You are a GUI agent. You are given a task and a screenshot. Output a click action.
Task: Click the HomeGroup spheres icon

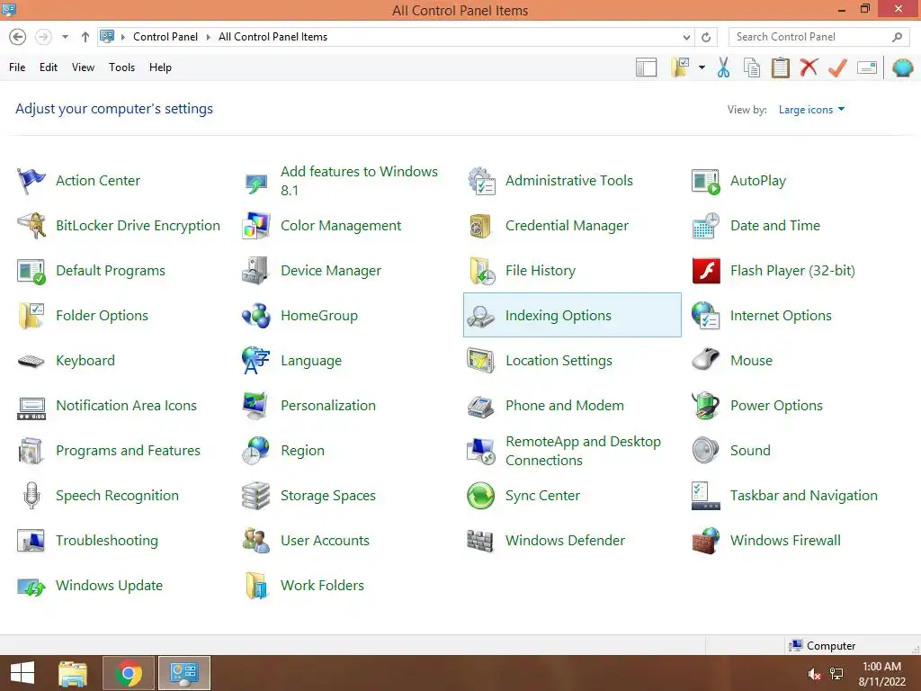[255, 316]
